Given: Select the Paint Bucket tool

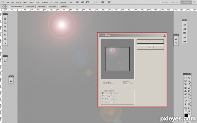Looking at the screenshot, I should 189,94.
